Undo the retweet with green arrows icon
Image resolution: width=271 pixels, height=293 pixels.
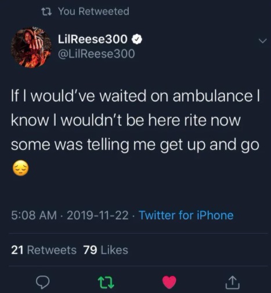[x=106, y=283]
